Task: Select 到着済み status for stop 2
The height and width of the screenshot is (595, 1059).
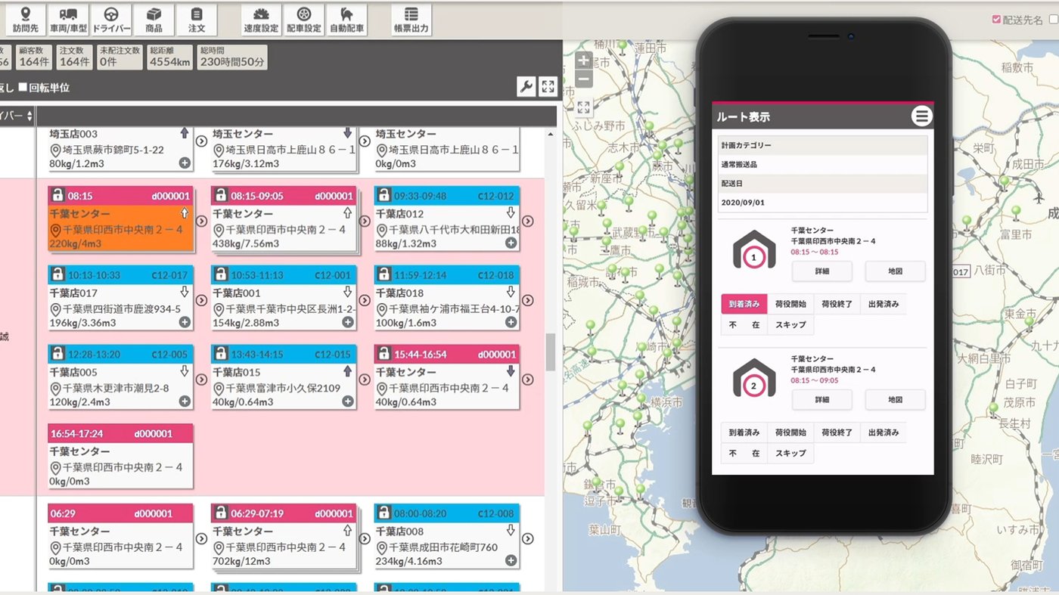Action: (744, 432)
